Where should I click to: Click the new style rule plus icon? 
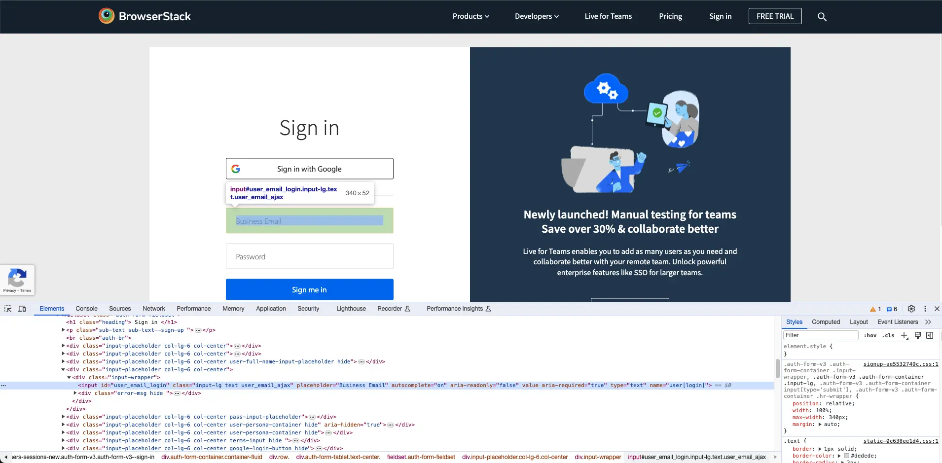[x=904, y=335]
